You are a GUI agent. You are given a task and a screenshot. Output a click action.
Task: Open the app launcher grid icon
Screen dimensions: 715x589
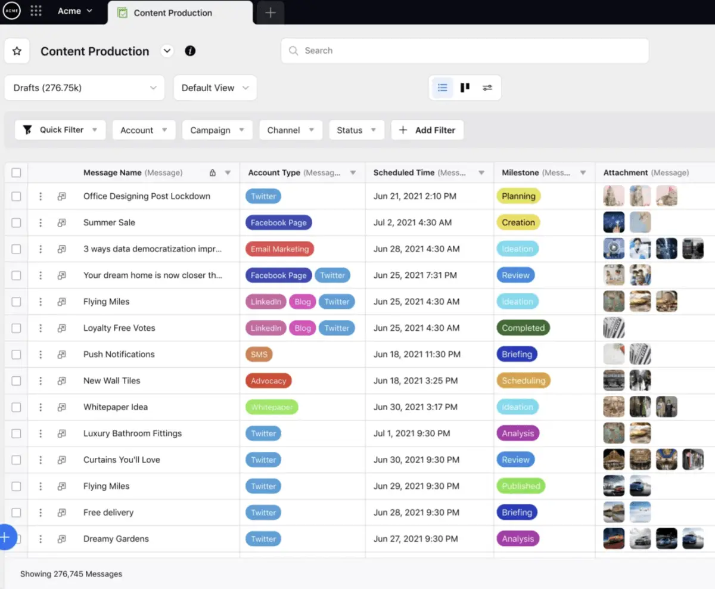37,12
